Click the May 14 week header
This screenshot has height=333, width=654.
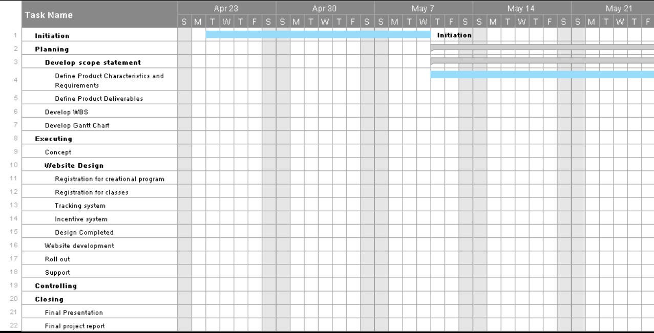tap(522, 8)
